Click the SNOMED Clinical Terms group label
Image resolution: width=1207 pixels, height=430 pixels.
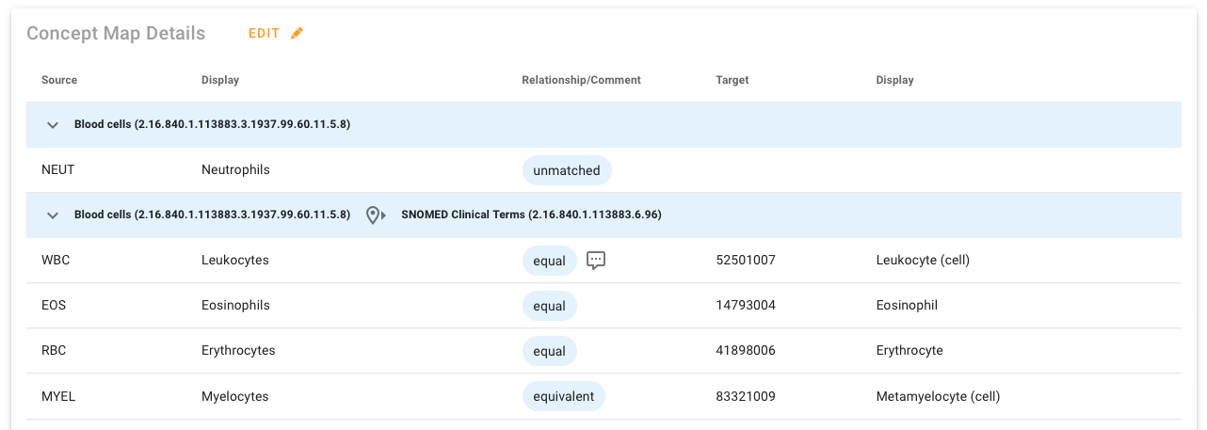coord(531,215)
